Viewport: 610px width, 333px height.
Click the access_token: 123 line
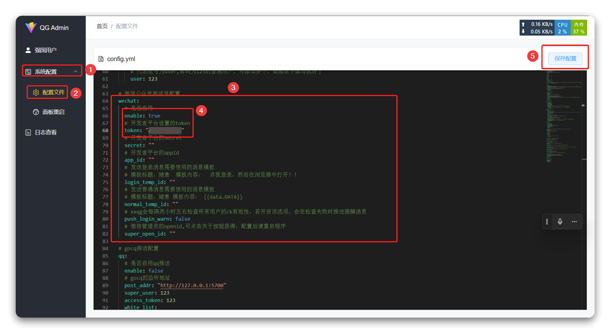pos(150,300)
